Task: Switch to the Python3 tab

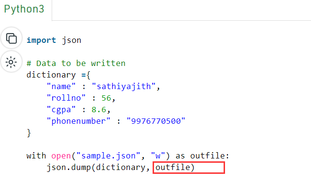Action: 24,9
